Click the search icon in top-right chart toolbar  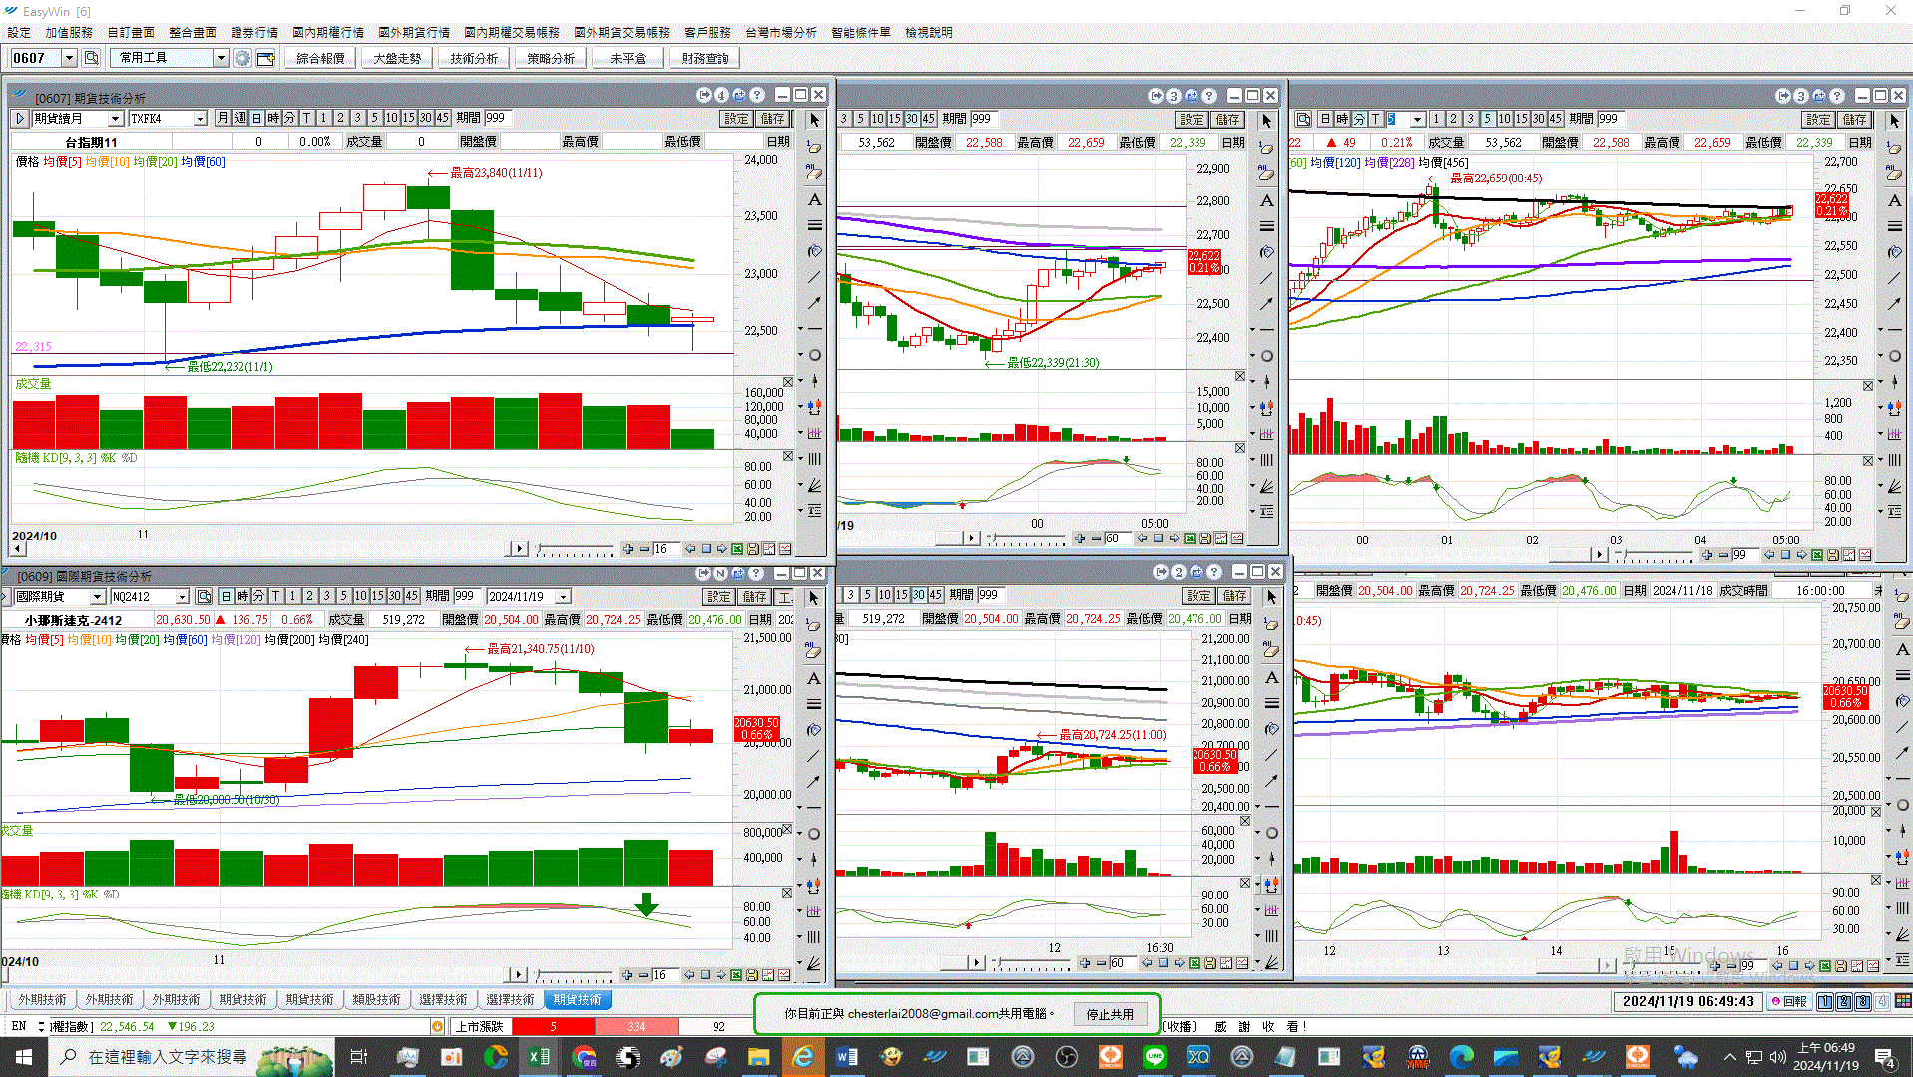coord(1302,119)
